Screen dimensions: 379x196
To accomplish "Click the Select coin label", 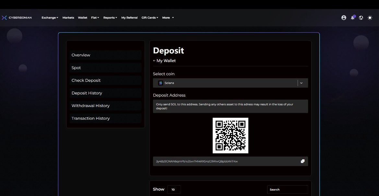I will click(164, 74).
